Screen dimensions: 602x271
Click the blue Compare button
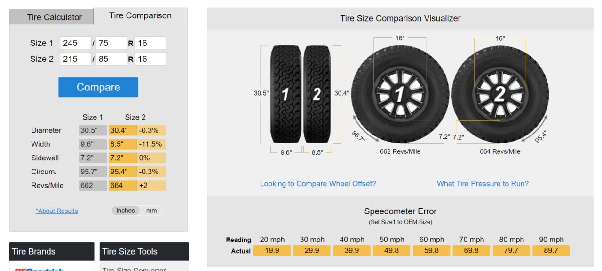(98, 87)
